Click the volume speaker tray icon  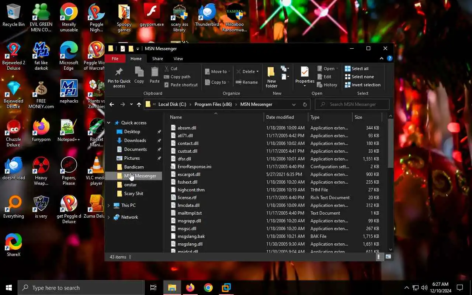click(x=424, y=288)
